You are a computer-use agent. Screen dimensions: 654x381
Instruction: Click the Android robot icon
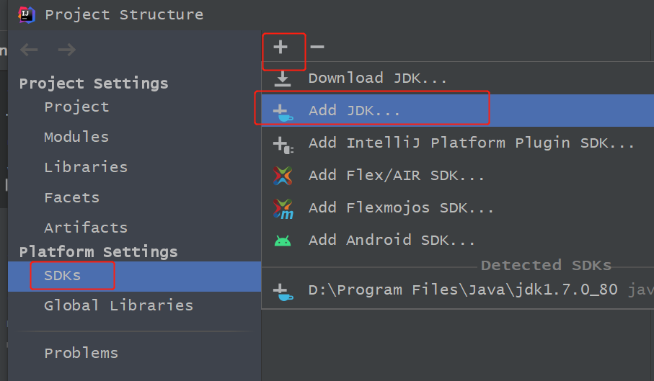pyautogui.click(x=283, y=241)
